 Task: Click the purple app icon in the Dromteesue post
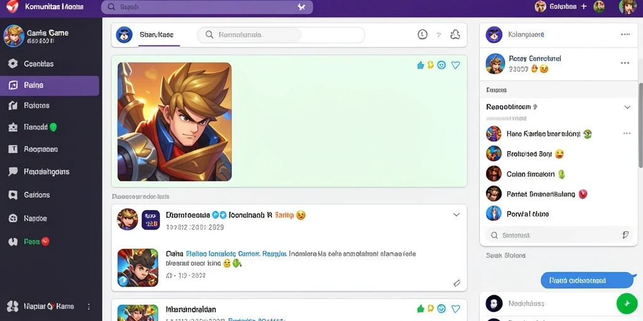[151, 220]
